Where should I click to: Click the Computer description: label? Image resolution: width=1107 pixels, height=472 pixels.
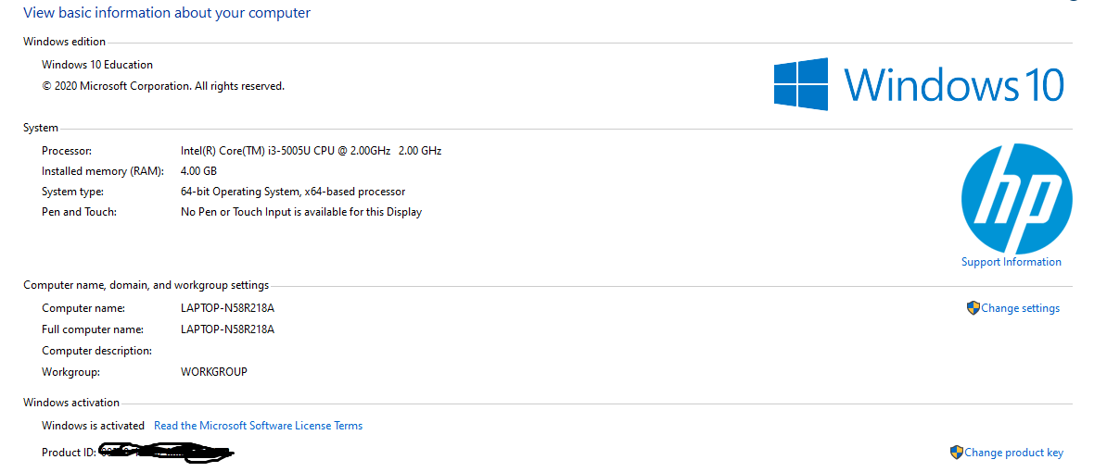pyautogui.click(x=96, y=350)
